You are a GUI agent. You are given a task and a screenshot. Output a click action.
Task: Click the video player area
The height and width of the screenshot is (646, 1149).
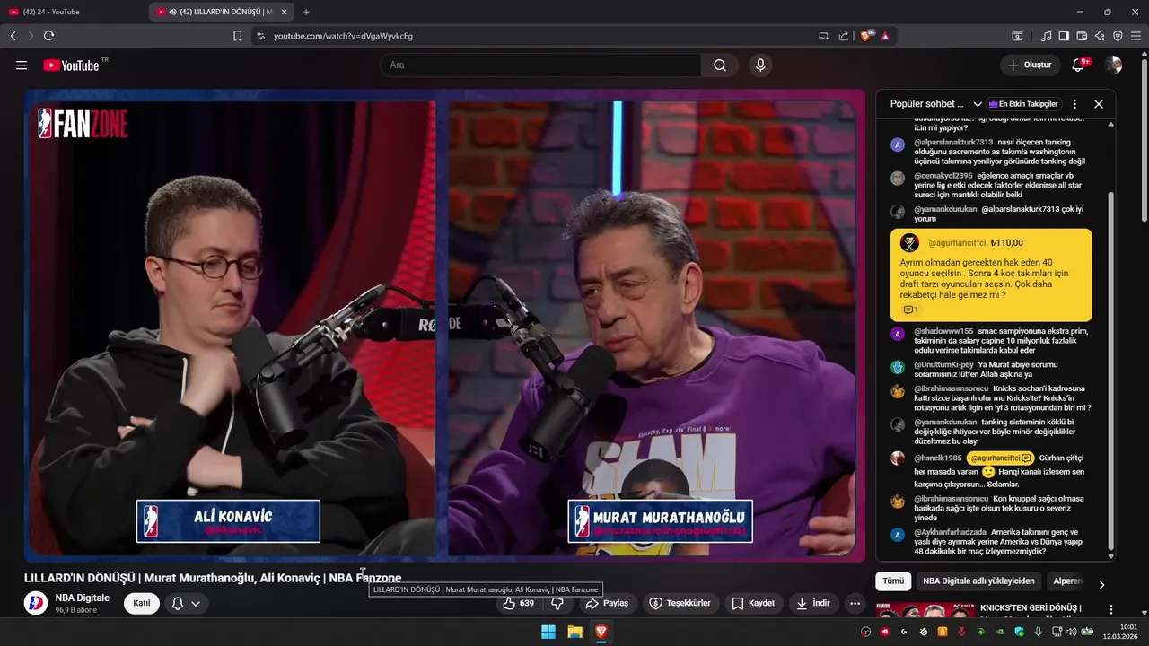coord(444,325)
